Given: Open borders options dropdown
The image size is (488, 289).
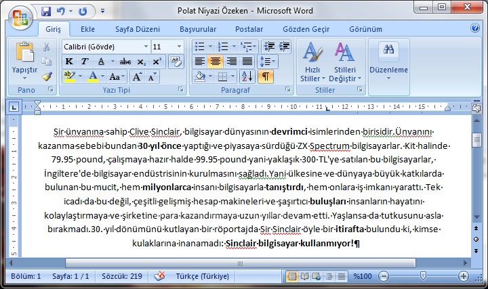Looking at the screenshot, I should [232, 76].
